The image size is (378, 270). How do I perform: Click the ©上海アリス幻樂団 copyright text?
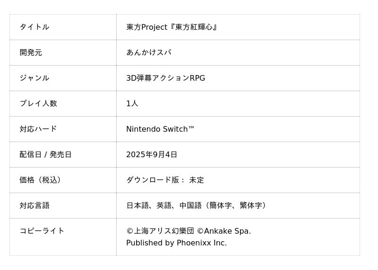(160, 231)
